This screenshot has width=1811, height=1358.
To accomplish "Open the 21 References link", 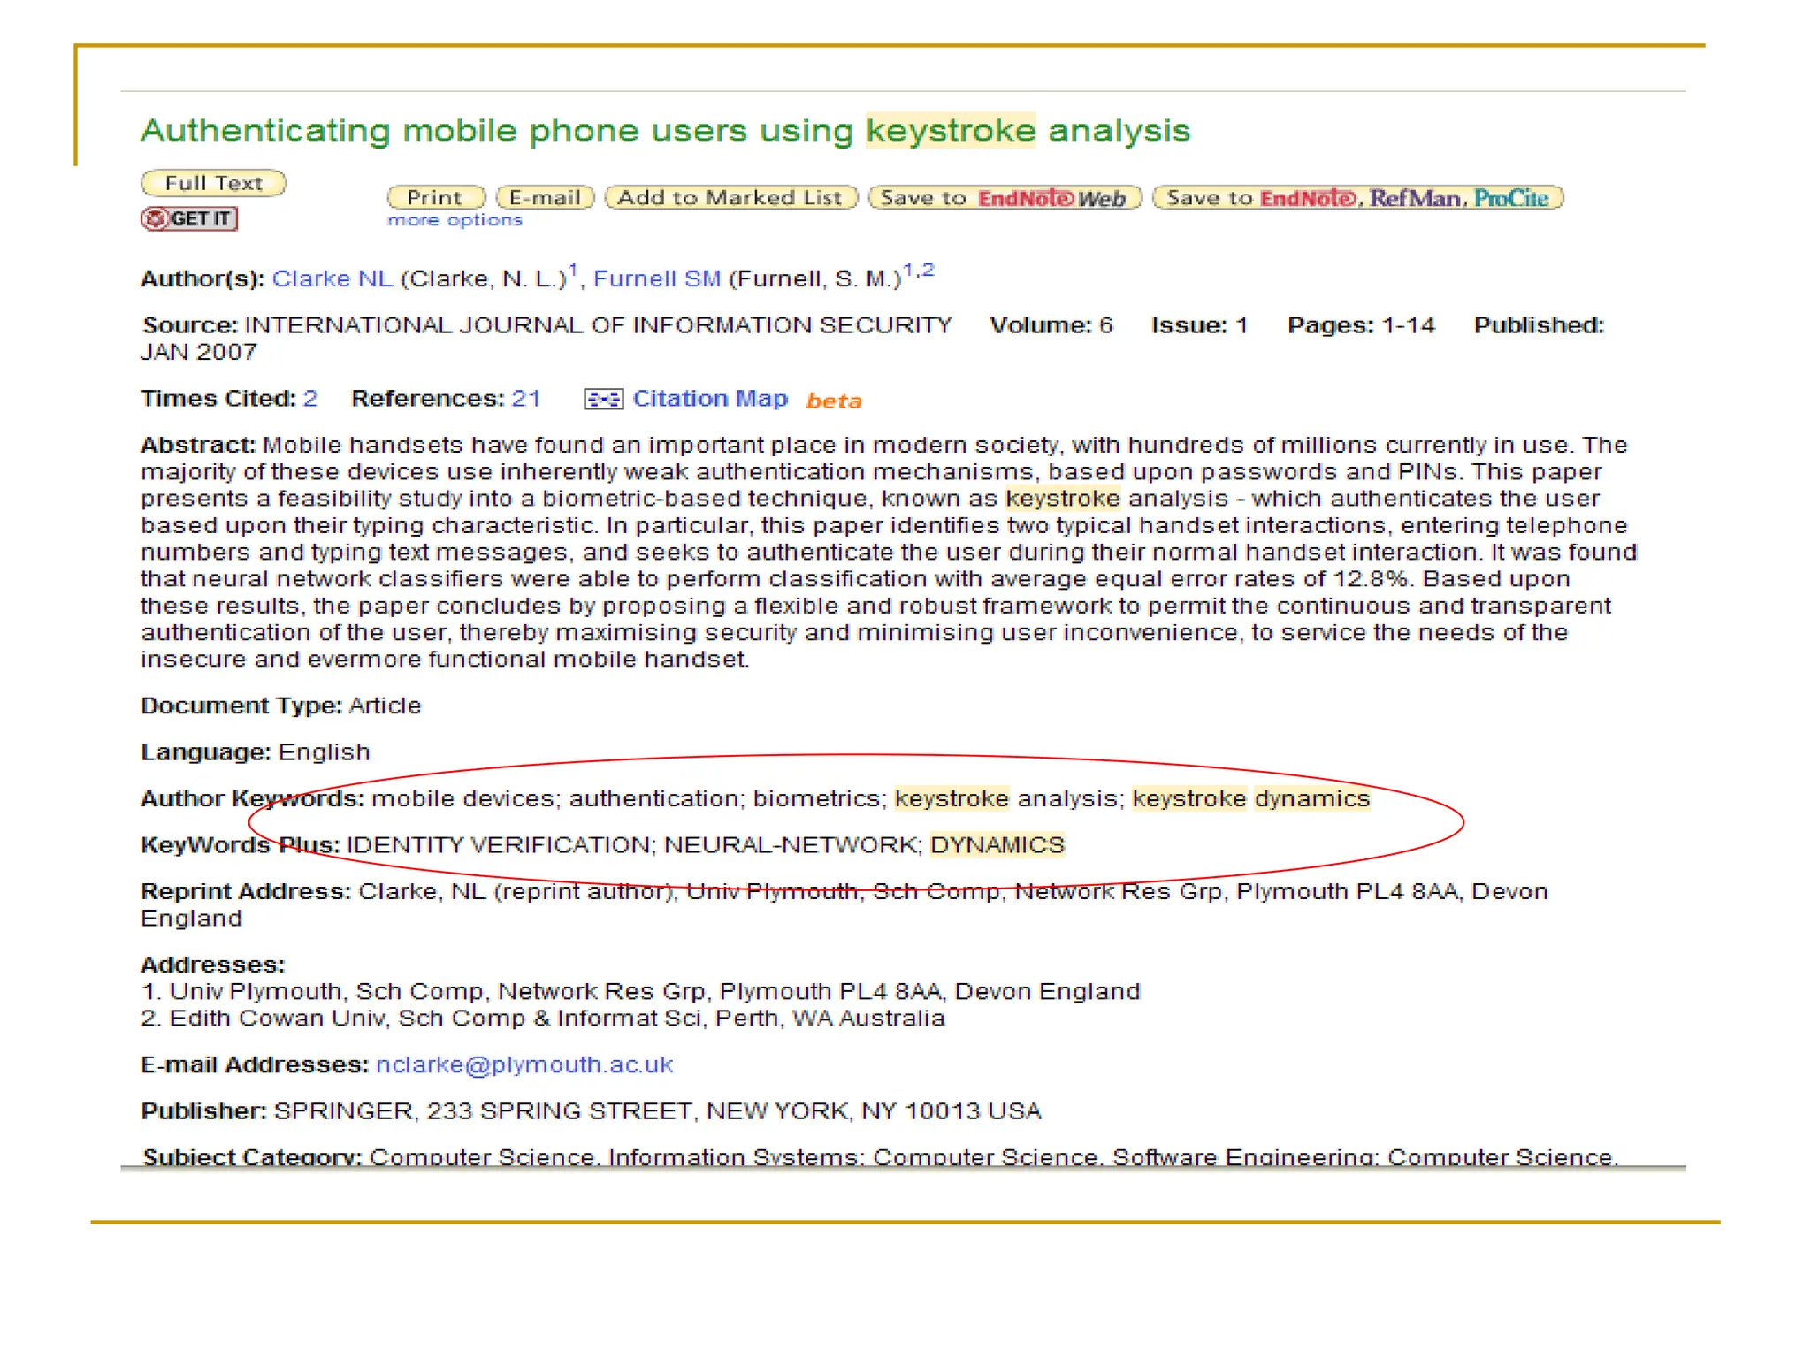I will coord(526,399).
